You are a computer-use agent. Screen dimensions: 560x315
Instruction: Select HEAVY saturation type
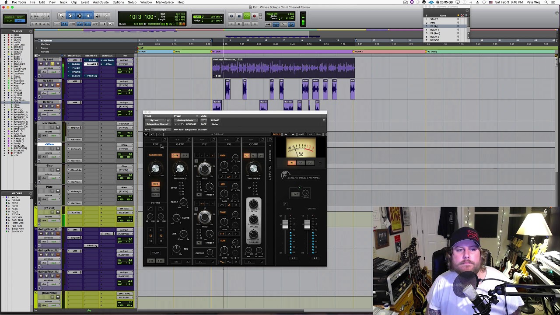pyautogui.click(x=156, y=195)
